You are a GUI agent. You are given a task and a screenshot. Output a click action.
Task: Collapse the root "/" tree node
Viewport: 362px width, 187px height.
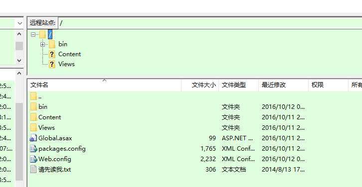click(33, 34)
